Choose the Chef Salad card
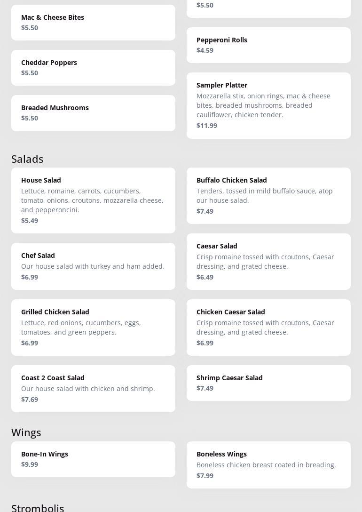The width and height of the screenshot is (362, 512). click(93, 266)
